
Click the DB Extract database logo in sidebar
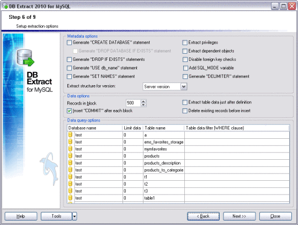25,57
